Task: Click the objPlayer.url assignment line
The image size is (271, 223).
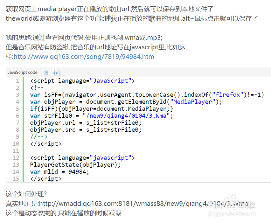Action: click(x=86, y=123)
